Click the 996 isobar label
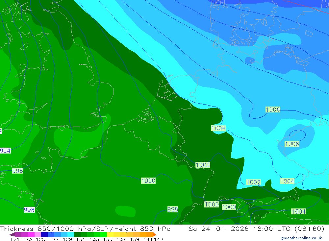The image size is (329, 241). pyautogui.click(x=17, y=171)
